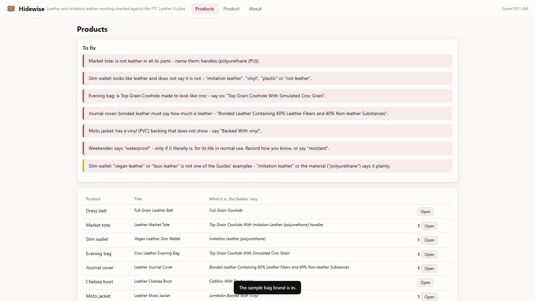Click the Hidewise app name

[31, 9]
